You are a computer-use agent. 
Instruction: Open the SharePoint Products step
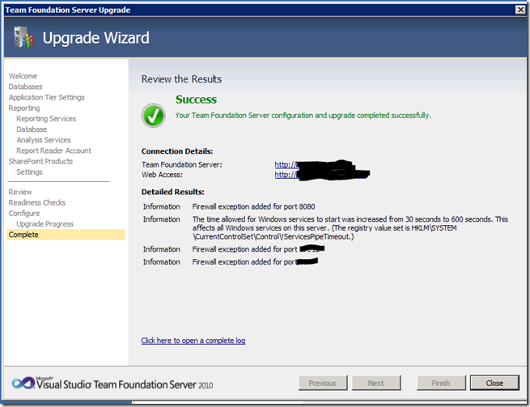pos(40,161)
